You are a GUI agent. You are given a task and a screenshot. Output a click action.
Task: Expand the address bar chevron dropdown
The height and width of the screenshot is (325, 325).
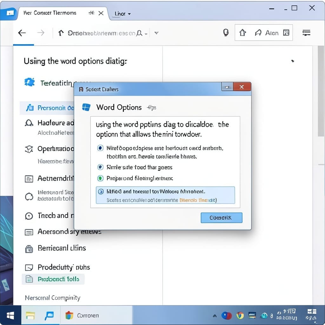[156, 33]
